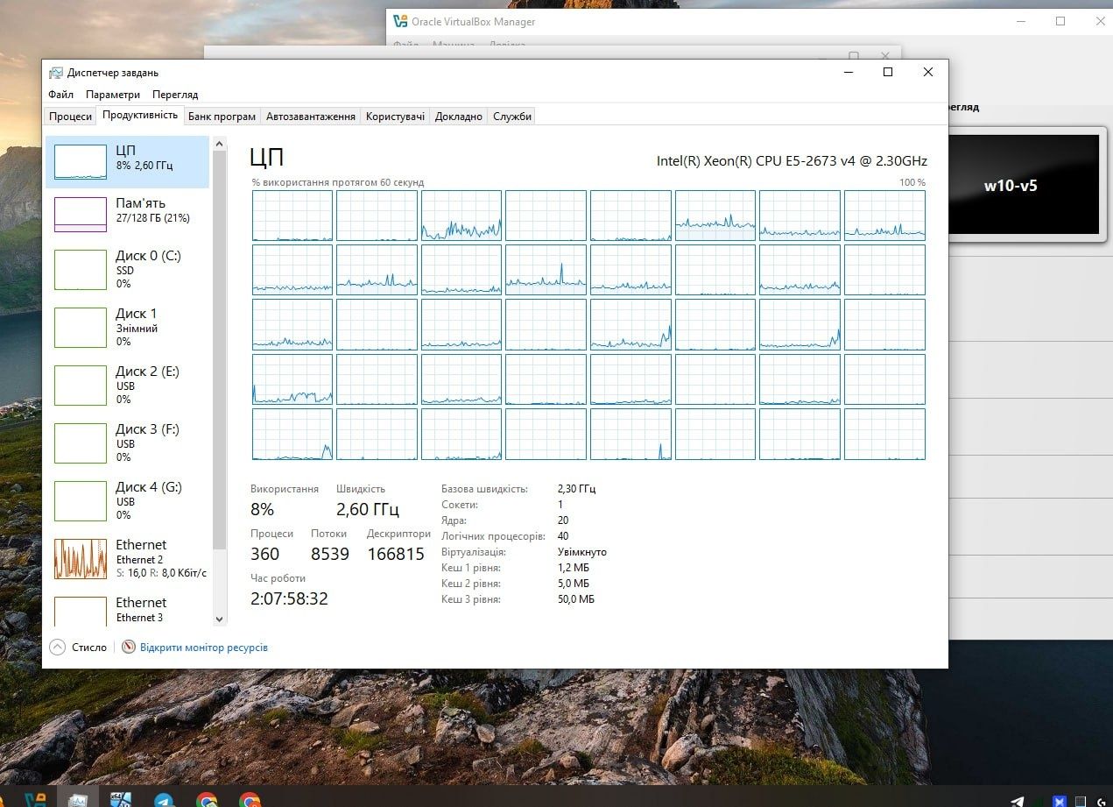Image resolution: width=1113 pixels, height=807 pixels.
Task: Click the Віртуалізація label
Action: click(x=474, y=552)
